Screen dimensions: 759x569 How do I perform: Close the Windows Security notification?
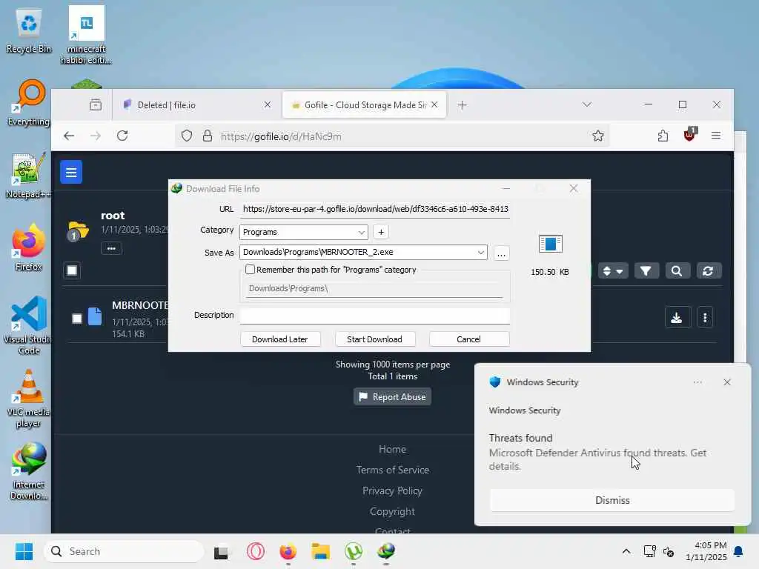click(726, 382)
